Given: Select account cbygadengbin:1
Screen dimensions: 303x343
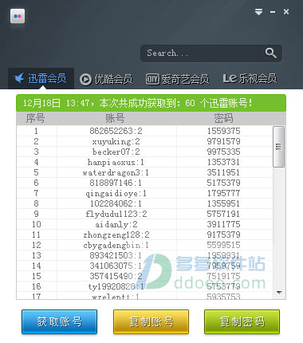Looking at the screenshot, I should 116,245.
